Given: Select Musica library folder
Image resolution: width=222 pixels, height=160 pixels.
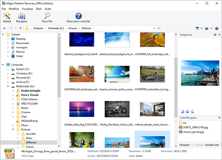Looking at the screenshot, I should 20,52.
